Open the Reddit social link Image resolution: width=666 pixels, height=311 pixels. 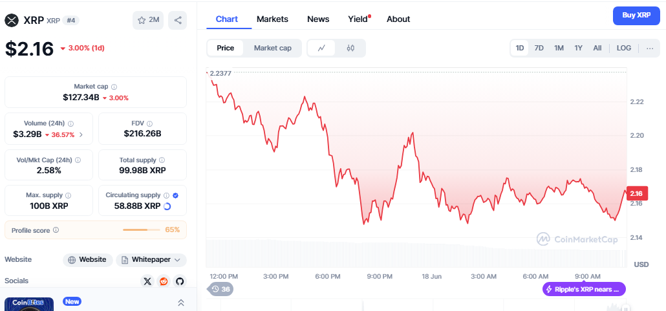tap(164, 281)
